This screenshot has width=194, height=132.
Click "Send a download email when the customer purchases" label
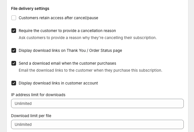(x=67, y=63)
